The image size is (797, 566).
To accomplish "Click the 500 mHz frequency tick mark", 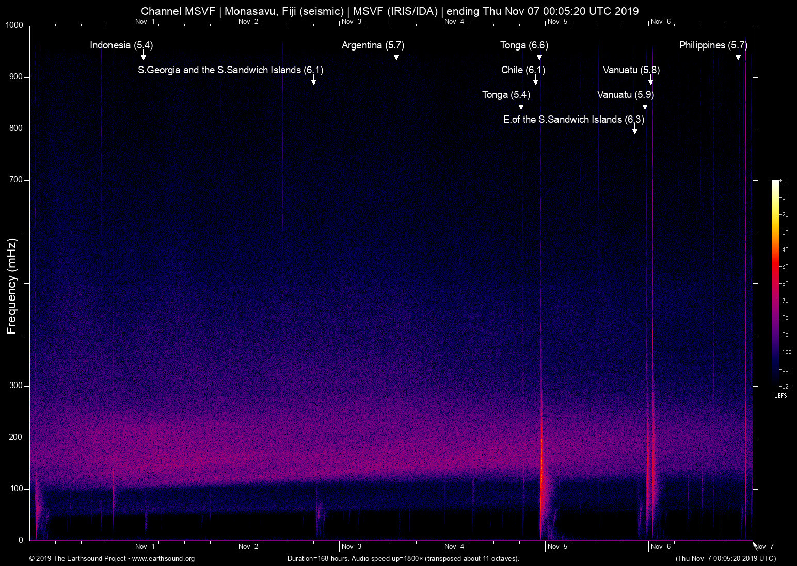I will pyautogui.click(x=27, y=282).
